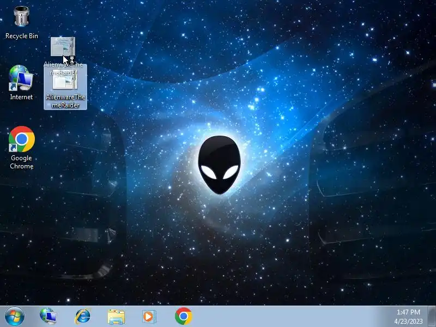Open the clock showing 1:47 PM
436x327 pixels.
[408, 312]
